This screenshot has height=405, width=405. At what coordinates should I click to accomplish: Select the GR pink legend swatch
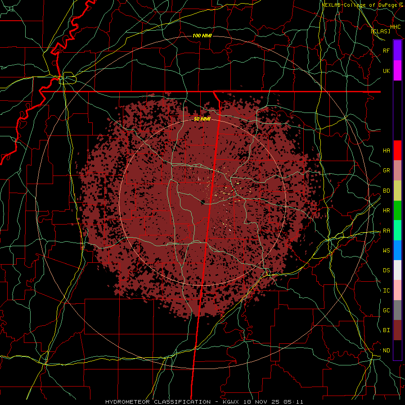(397, 171)
